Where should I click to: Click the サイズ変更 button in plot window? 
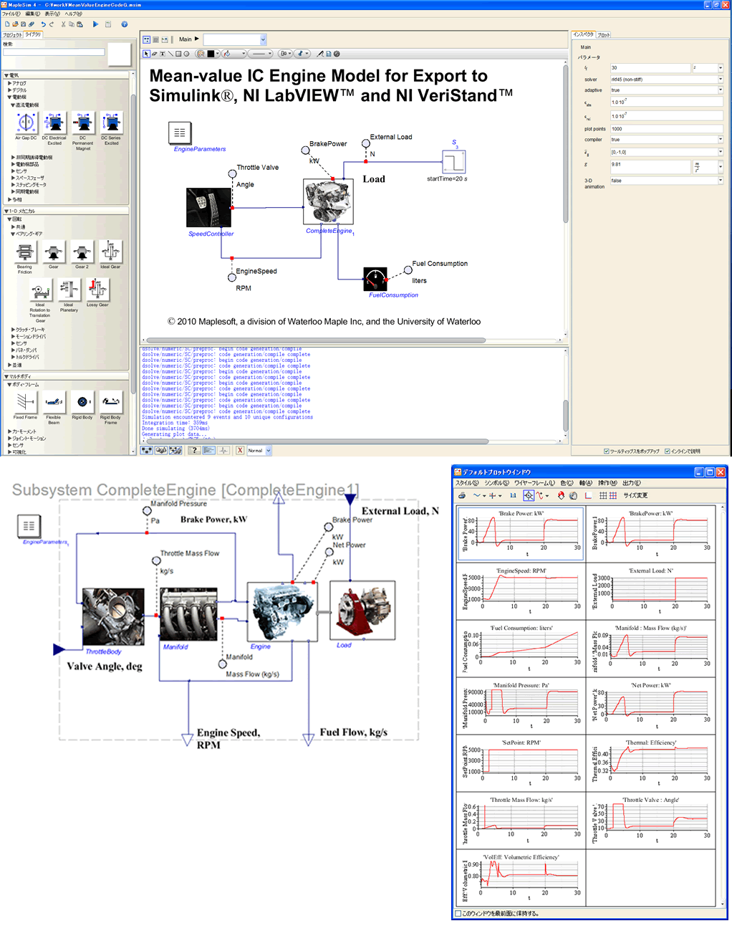[x=635, y=495]
